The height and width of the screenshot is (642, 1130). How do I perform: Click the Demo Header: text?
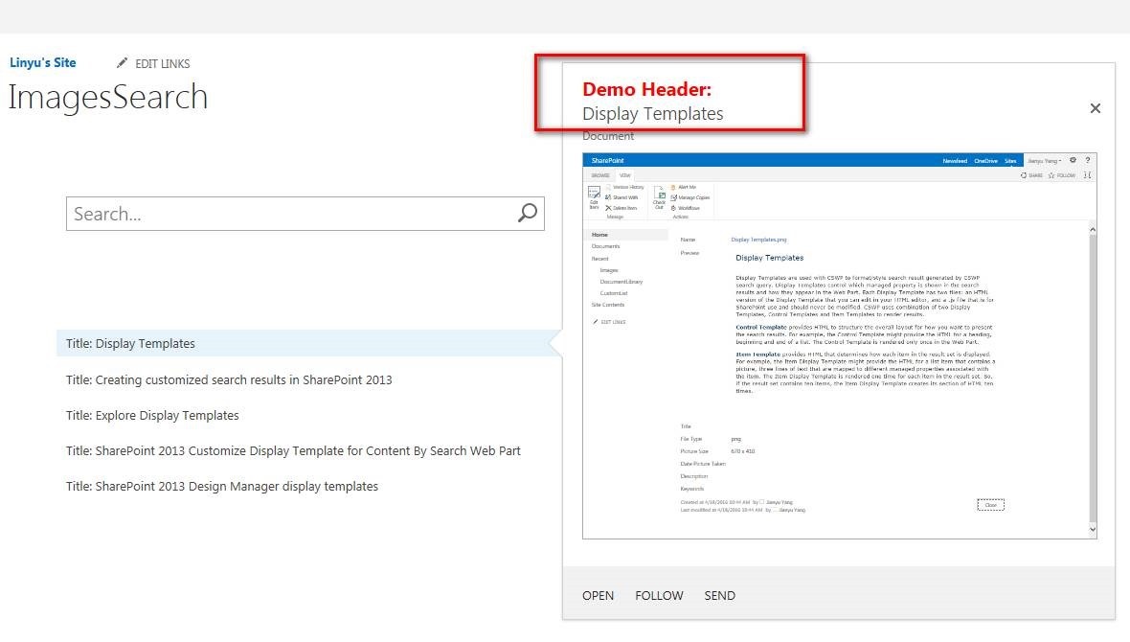tap(646, 89)
